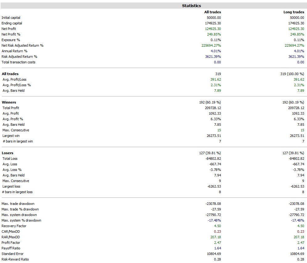Select the Winners section heading

[9, 102]
